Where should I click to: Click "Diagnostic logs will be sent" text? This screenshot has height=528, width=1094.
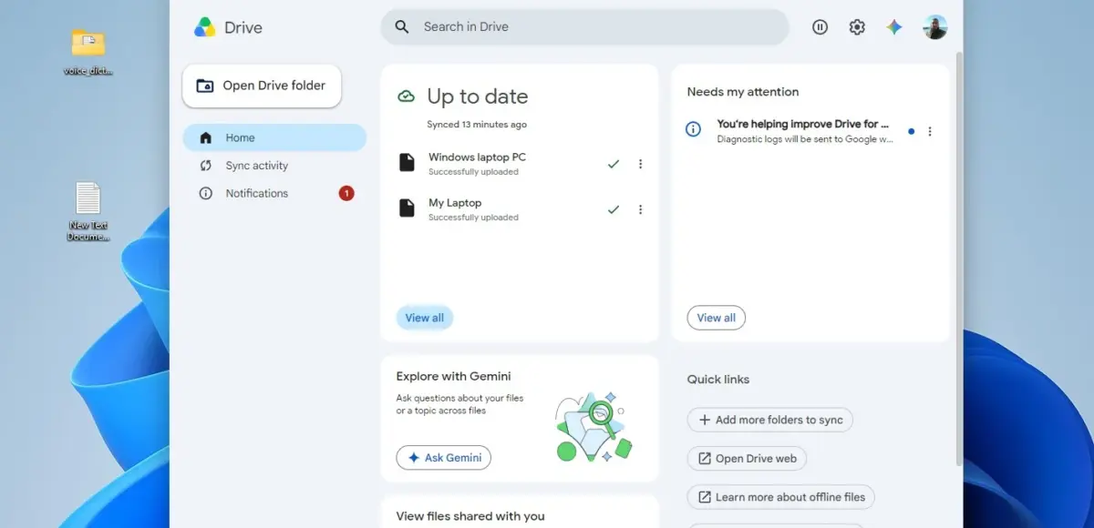(805, 139)
